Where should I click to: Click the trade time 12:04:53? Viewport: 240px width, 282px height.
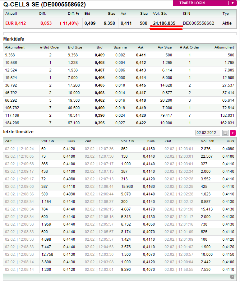[x=106, y=247]
